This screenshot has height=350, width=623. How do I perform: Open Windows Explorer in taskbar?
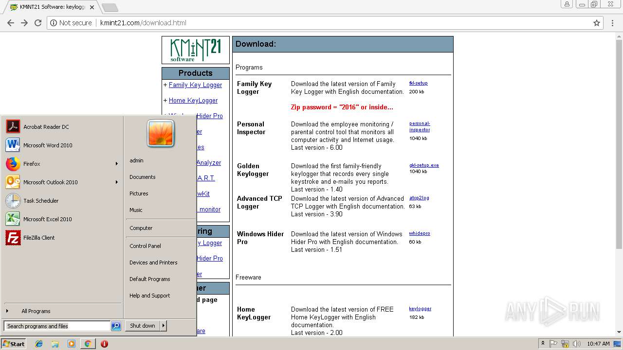(x=55, y=344)
